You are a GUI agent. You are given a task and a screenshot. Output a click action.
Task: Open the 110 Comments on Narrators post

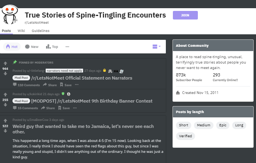26,85
